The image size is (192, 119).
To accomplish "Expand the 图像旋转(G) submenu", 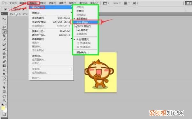I will [51, 39].
